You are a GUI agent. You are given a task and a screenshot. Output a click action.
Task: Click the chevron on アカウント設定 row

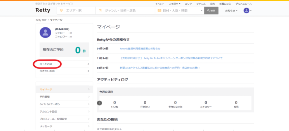click(89, 112)
